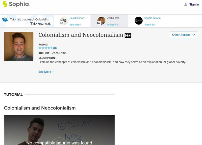This screenshot has width=202, height=145.
Task: Click Paul Hannan's star rating
Action: pyautogui.click(x=75, y=25)
